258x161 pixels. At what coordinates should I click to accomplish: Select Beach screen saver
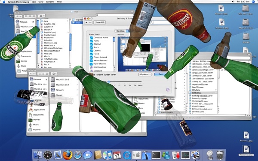pyautogui.click(x=96, y=47)
